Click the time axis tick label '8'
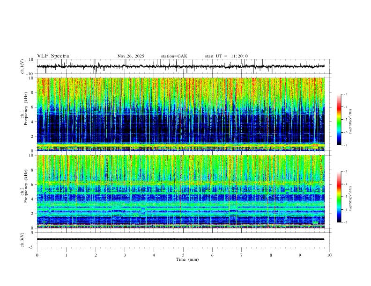The width and height of the screenshot is (371, 286). point(271,255)
